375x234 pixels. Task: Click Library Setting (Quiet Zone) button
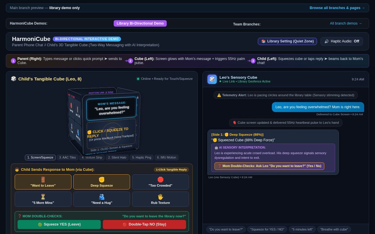click(x=287, y=41)
